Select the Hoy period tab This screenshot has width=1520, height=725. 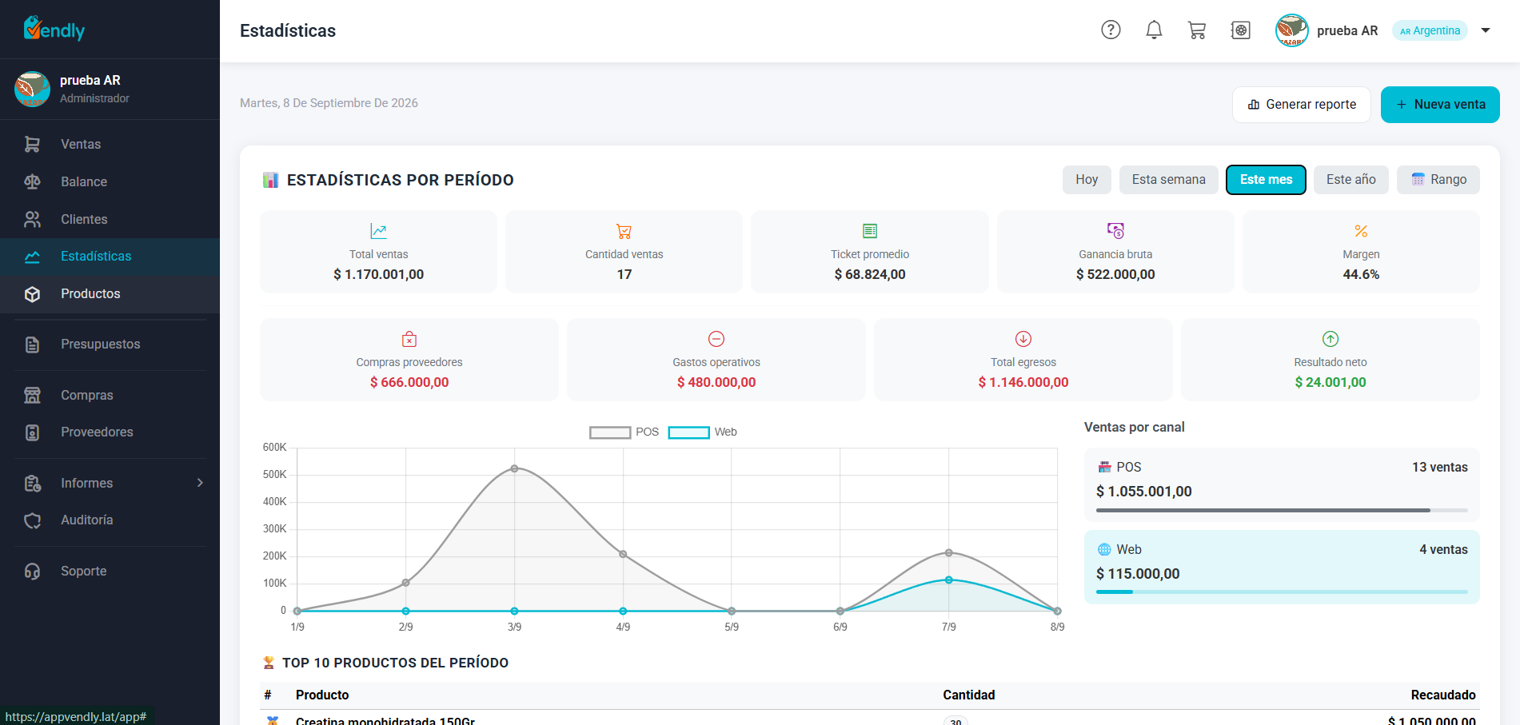(x=1087, y=180)
